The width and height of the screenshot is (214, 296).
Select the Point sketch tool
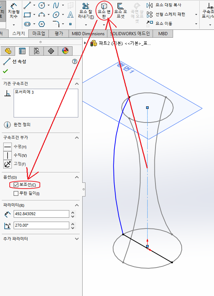point(70,24)
